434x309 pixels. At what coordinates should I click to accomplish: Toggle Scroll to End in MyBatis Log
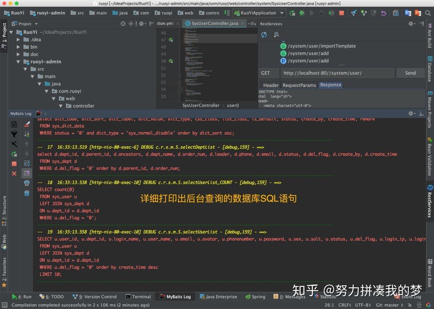point(27,173)
